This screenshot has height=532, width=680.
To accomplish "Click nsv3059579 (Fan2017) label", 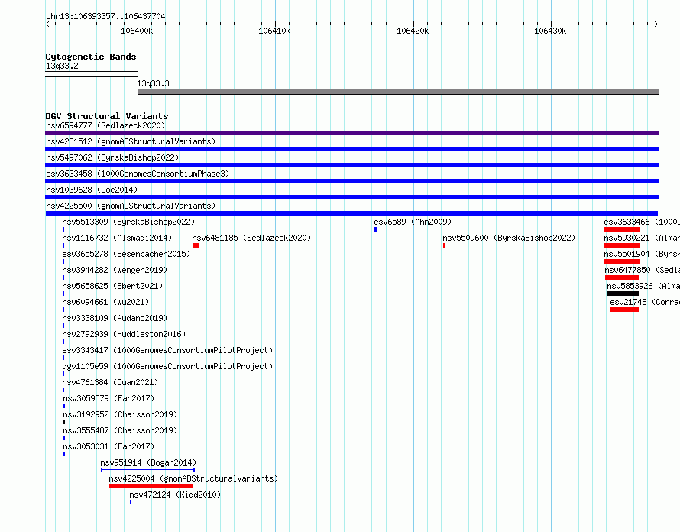I will coord(108,398).
